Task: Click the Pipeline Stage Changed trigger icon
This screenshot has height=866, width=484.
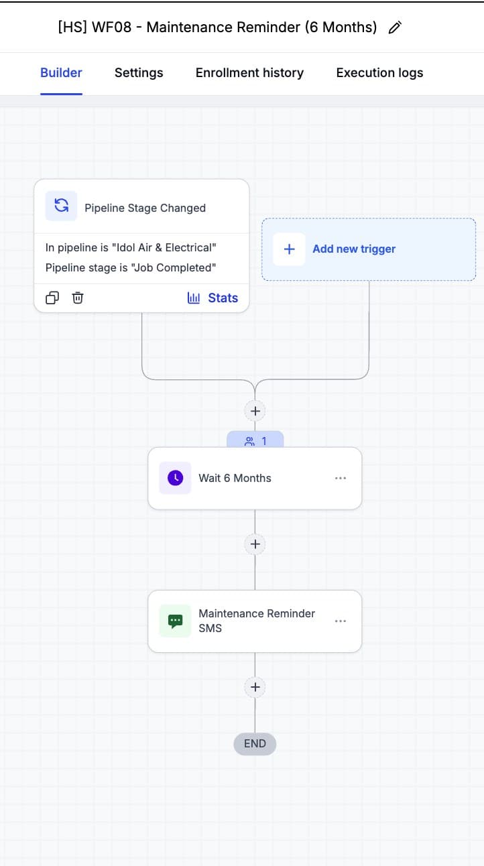Action: tap(61, 206)
